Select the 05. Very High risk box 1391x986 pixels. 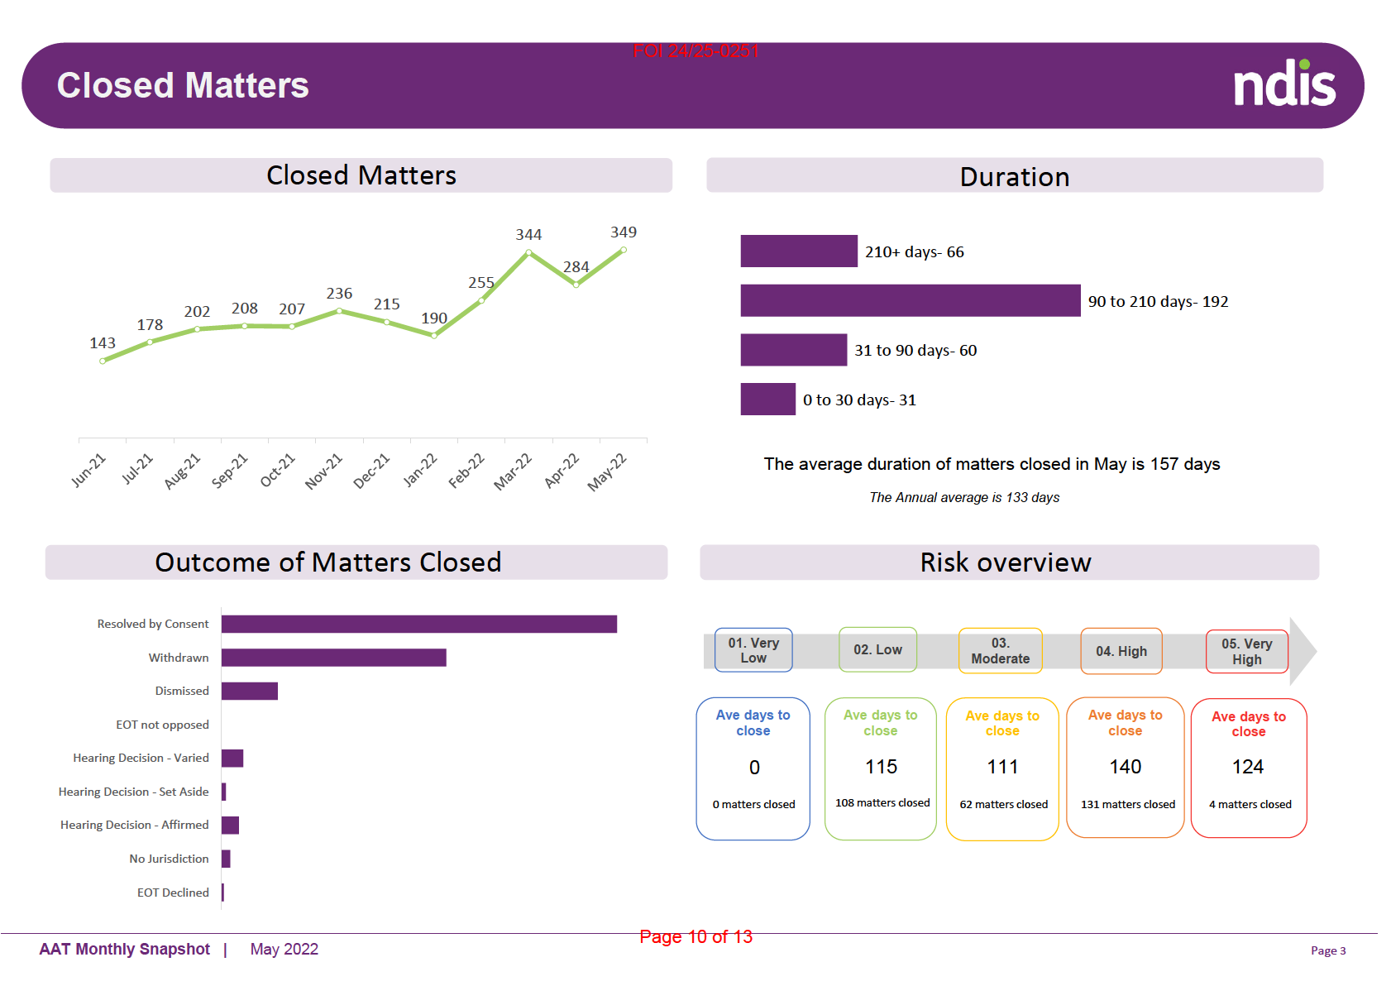(1246, 652)
